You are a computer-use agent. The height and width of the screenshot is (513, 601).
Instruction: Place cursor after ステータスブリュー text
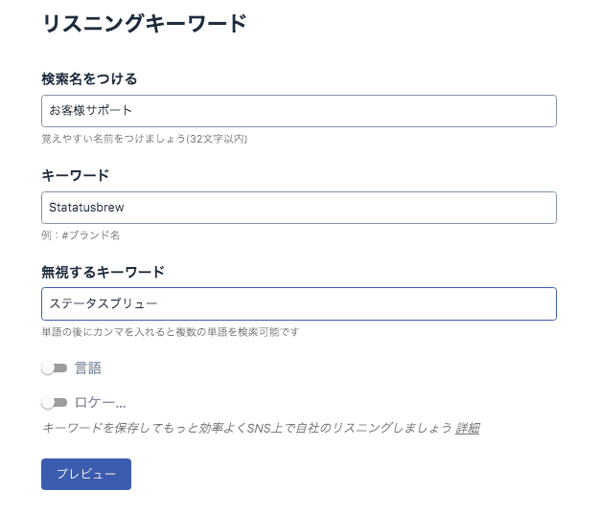(159, 304)
